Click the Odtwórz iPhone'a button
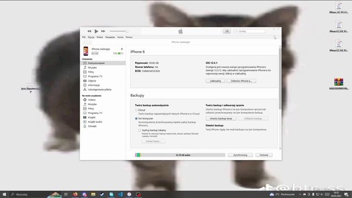352x198 pixels. 241,81
